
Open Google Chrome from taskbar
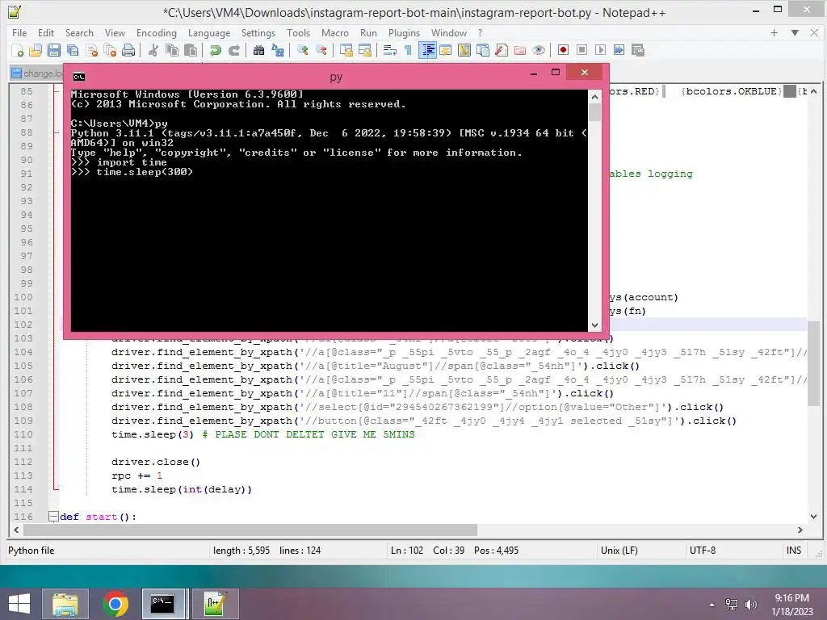click(x=115, y=604)
